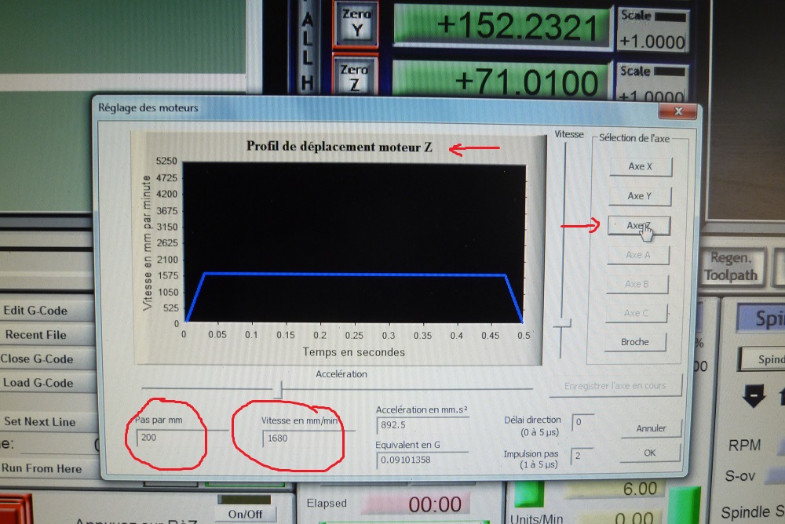Select Axe Z motor axis
Viewport: 785px width, 524px height.
tap(639, 226)
